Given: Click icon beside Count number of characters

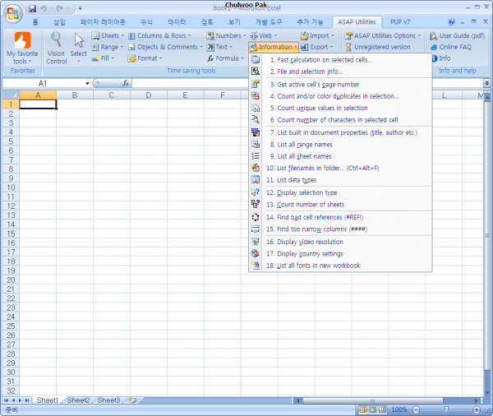Looking at the screenshot, I should pos(256,119).
